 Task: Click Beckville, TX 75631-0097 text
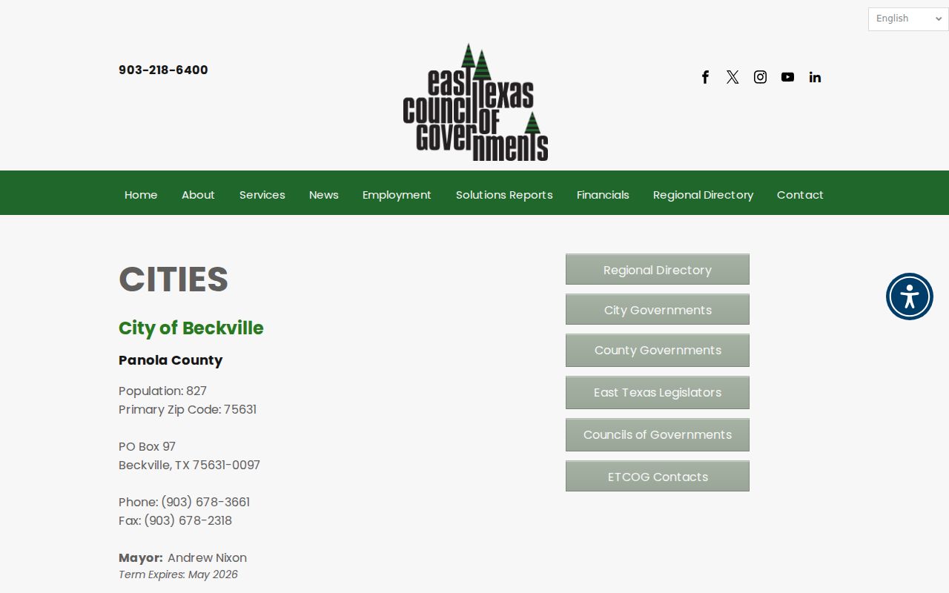click(189, 465)
